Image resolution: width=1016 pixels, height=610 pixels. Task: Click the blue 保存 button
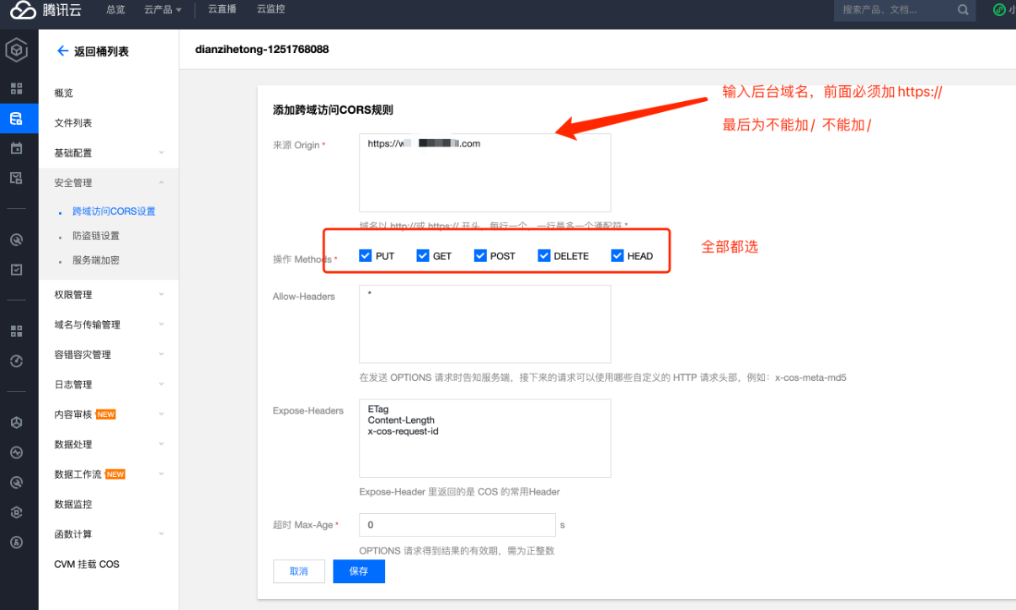click(359, 571)
